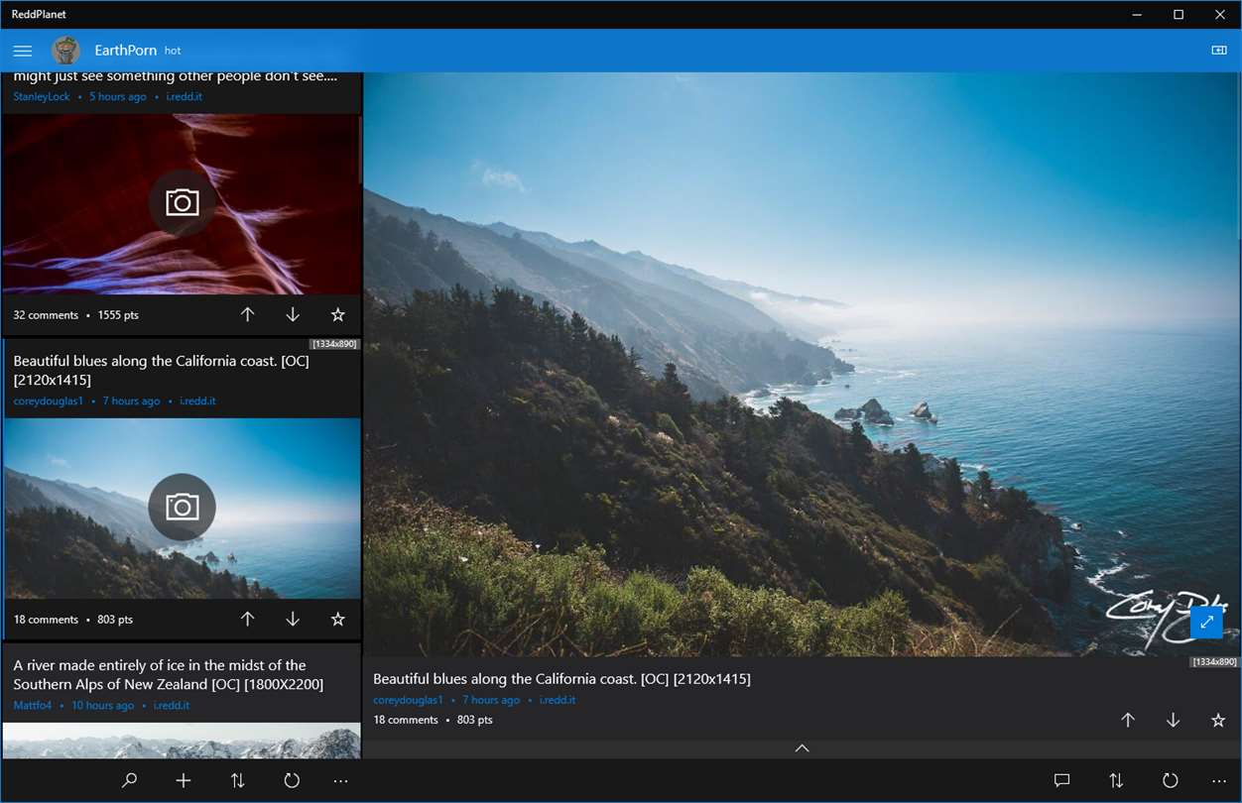Click the plus icon to add a post

click(184, 780)
